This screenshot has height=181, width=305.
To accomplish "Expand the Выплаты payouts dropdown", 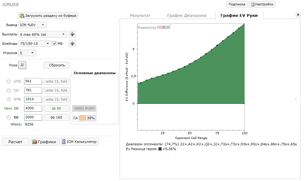I will coord(42,35).
